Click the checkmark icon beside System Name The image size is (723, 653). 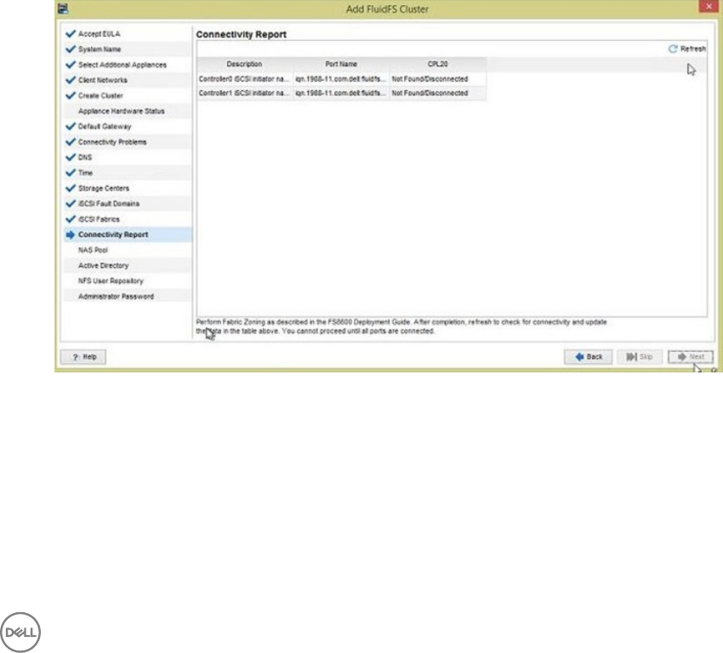click(x=71, y=49)
